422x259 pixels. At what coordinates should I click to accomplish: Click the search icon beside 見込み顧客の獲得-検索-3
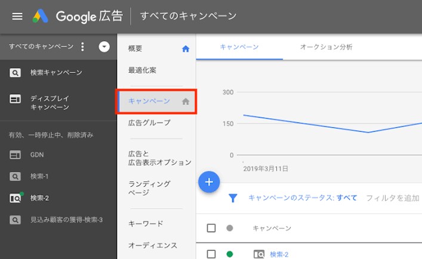point(15,220)
